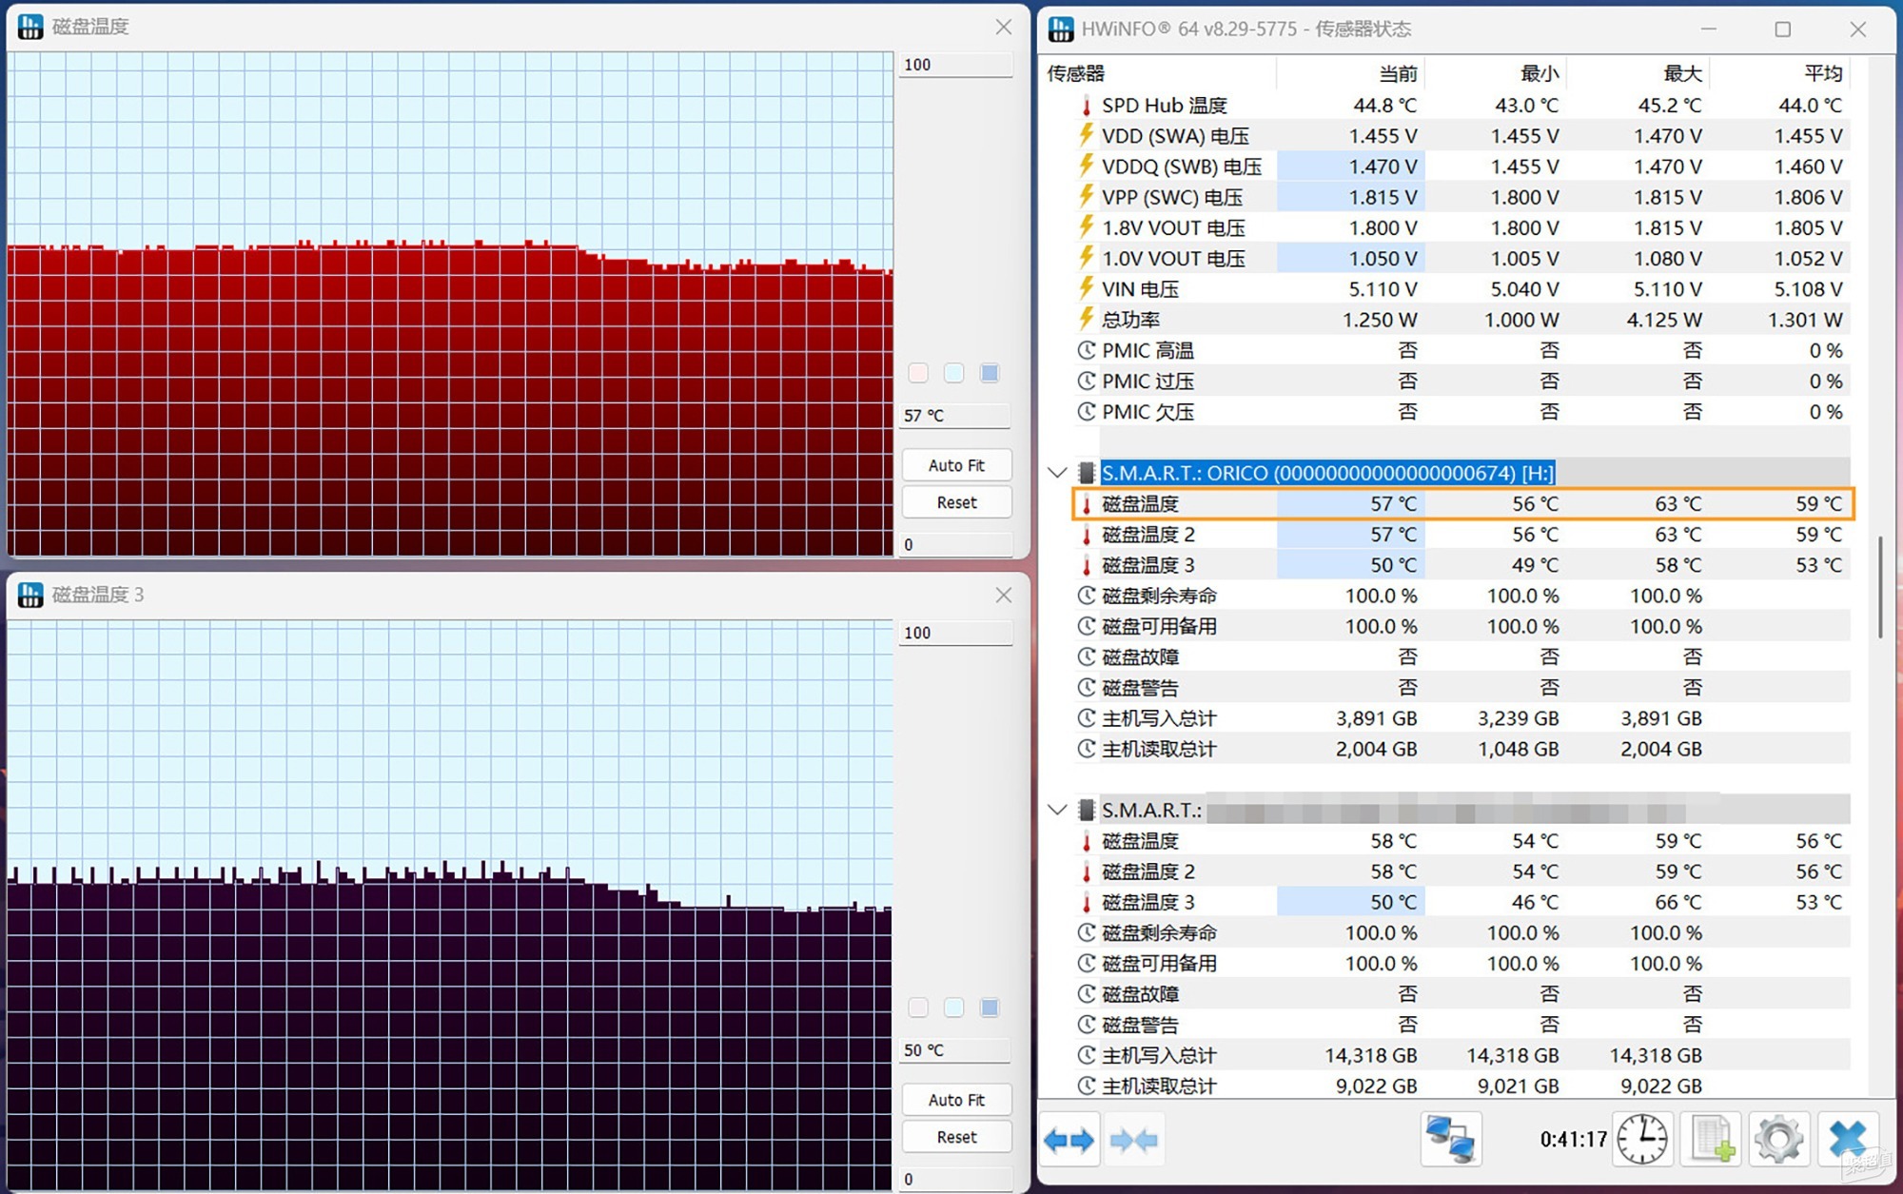Collapse the S.M.A.R.T. ORICO drive group
Screen dimensions: 1903x1194
pos(1057,473)
